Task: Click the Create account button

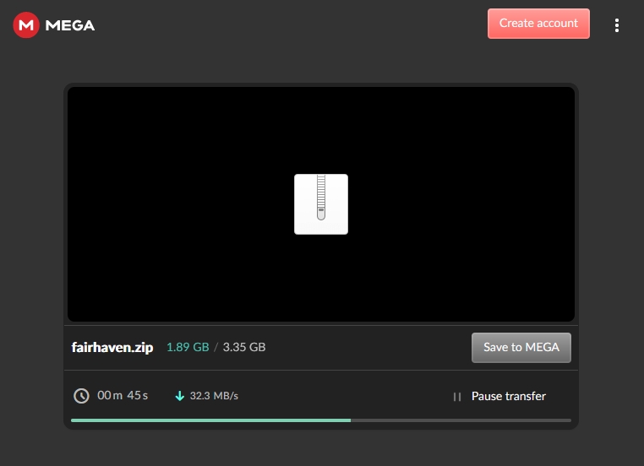Action: (538, 24)
